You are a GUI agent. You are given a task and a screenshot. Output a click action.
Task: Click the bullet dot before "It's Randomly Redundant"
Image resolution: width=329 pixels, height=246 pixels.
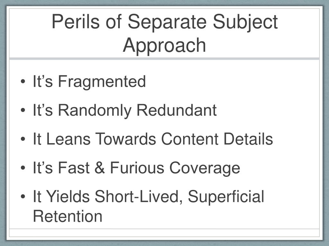[x=23, y=110]
